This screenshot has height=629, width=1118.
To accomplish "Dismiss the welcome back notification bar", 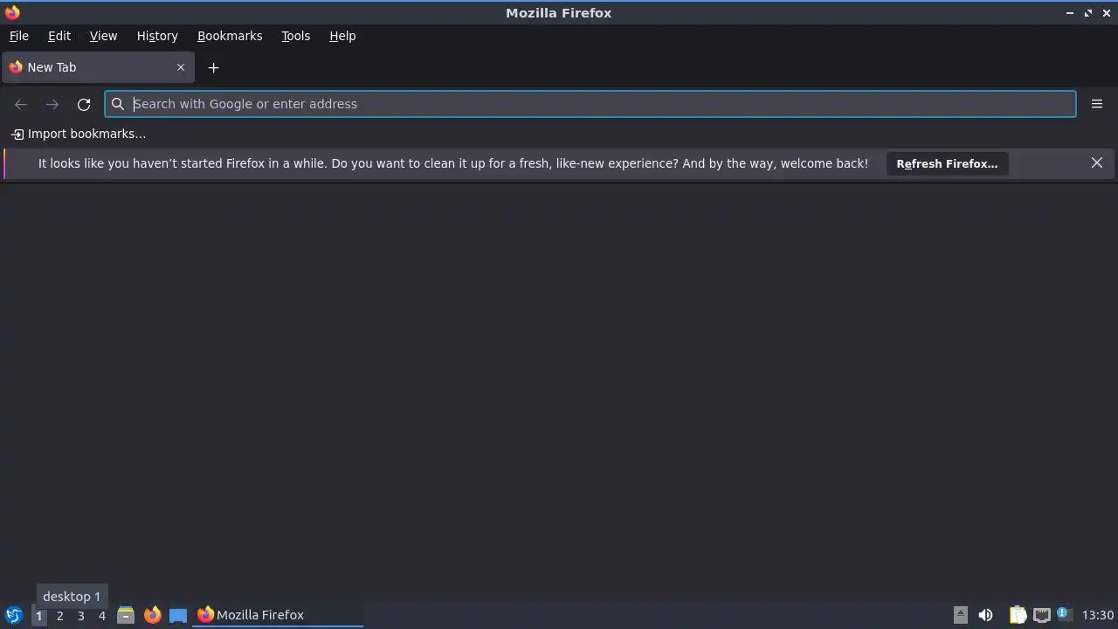I will pyautogui.click(x=1097, y=163).
